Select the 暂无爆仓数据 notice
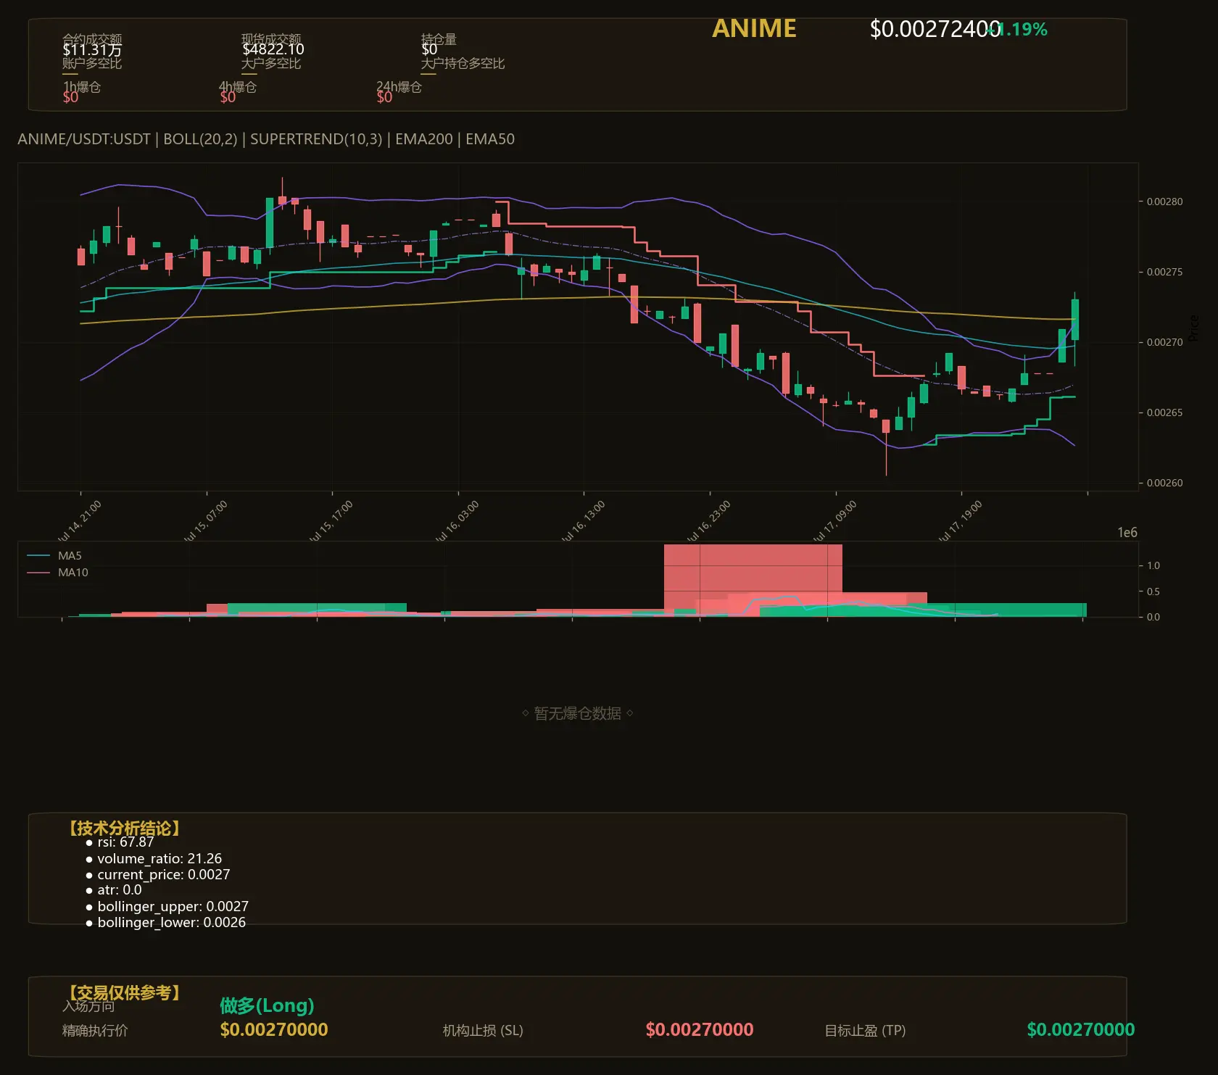Screen dimensions: 1218x1075 point(578,713)
